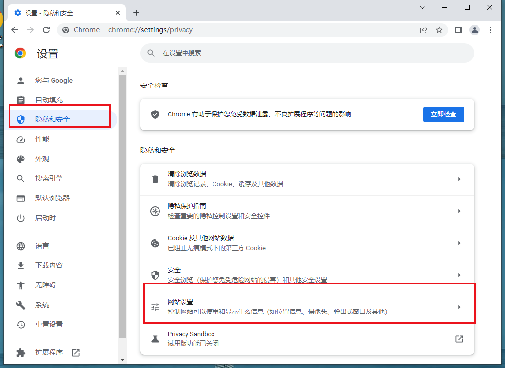Expand the 安全 row arrow
Image resolution: width=505 pixels, height=368 pixels.
pos(459,275)
